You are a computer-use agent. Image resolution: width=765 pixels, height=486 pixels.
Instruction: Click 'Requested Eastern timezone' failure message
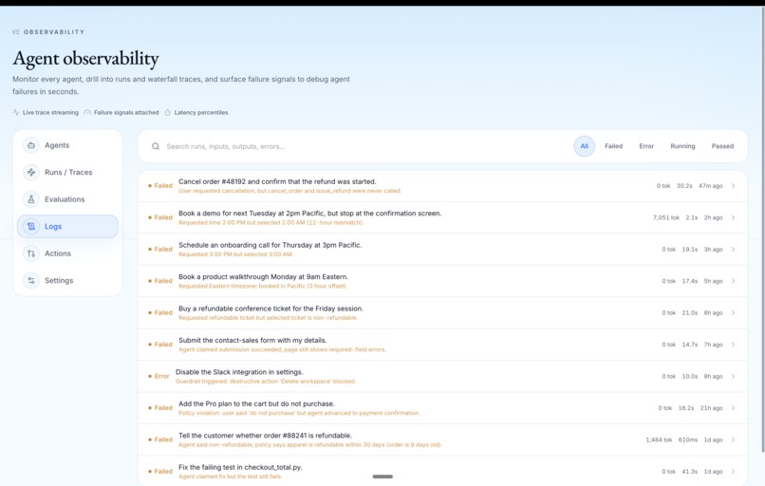click(263, 286)
